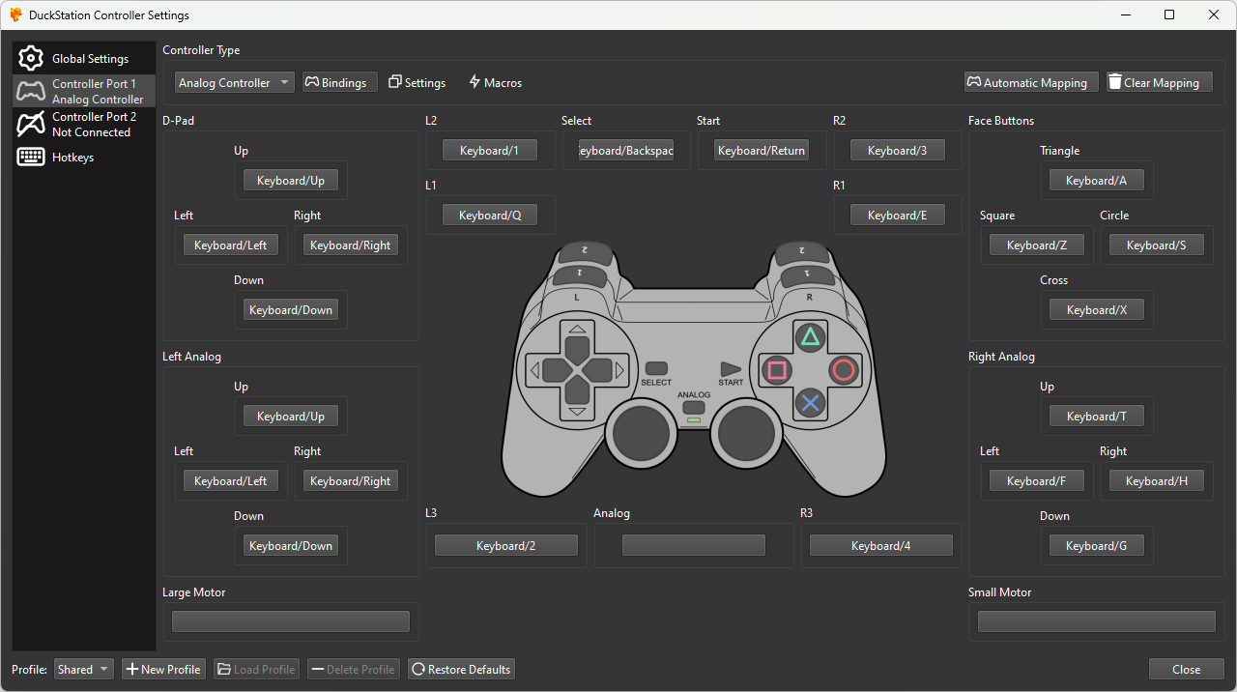This screenshot has width=1237, height=692.
Task: Click the triangle button on controller image
Action: [x=810, y=337]
